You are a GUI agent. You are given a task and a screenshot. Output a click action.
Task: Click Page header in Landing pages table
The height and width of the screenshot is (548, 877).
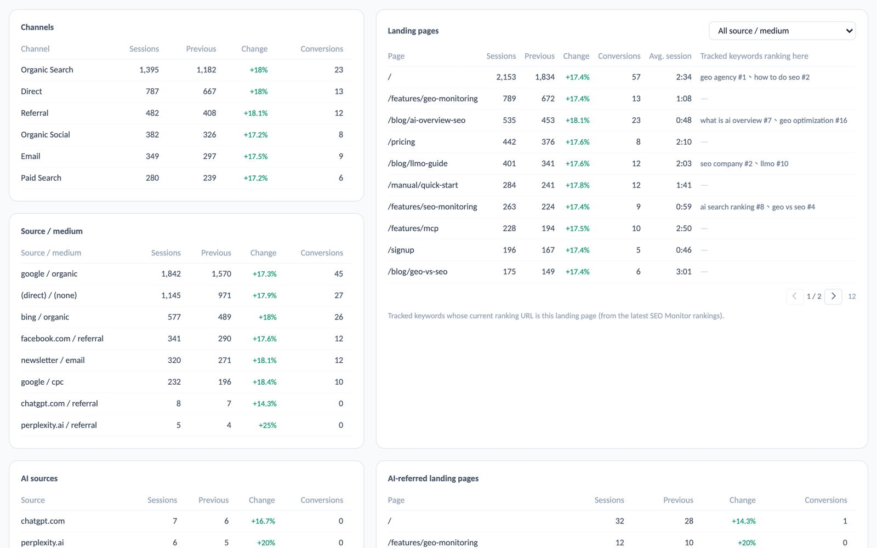click(396, 56)
